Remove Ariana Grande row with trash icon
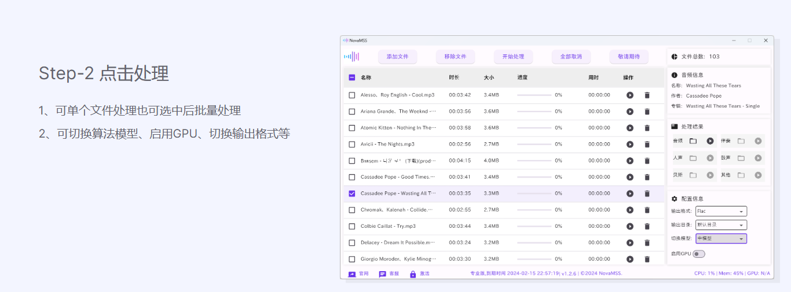The width and height of the screenshot is (791, 292). tap(647, 112)
